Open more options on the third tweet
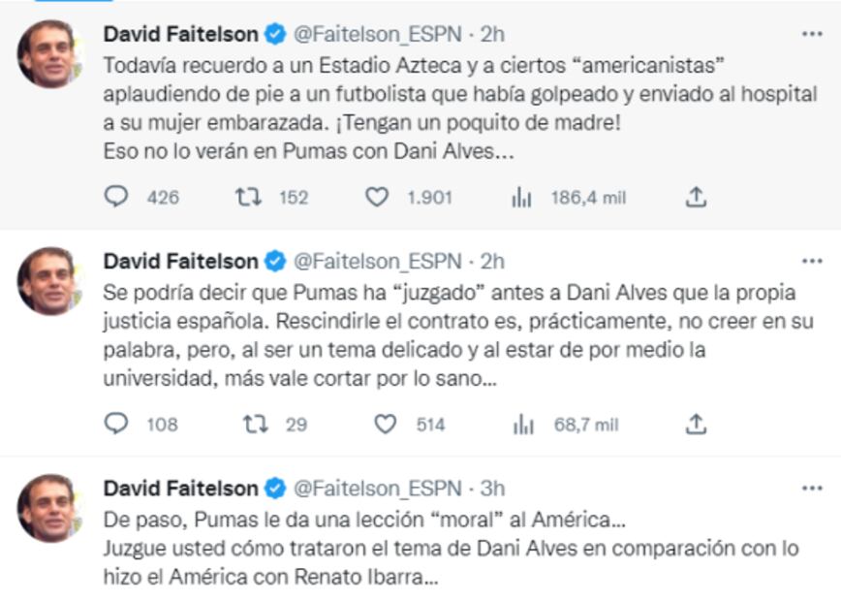 coord(812,488)
